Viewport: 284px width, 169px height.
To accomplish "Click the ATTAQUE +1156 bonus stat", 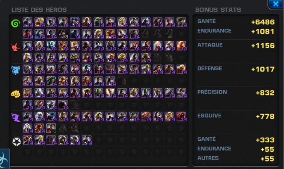I will click(236, 45).
